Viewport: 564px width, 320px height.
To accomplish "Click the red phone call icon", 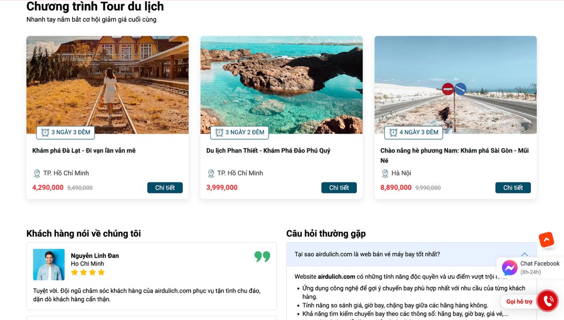I will (x=548, y=301).
